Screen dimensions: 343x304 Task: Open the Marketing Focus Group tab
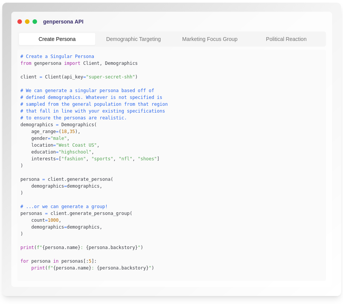(210, 39)
